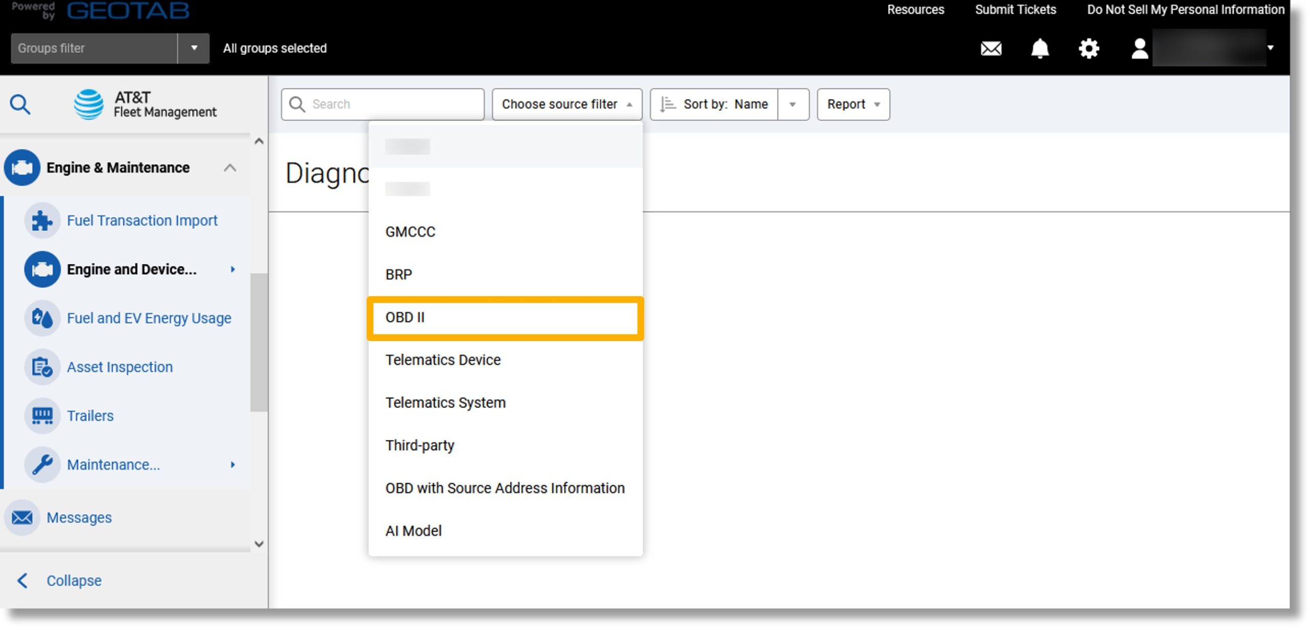
Task: Collapse the Engine & Maintenance section chevron
Action: [x=230, y=167]
